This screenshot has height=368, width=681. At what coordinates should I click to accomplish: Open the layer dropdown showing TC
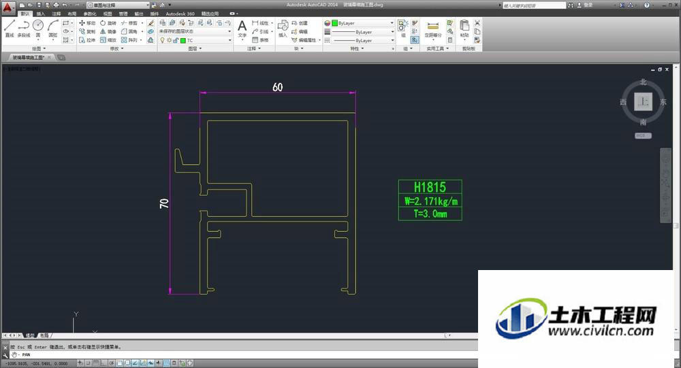195,40
